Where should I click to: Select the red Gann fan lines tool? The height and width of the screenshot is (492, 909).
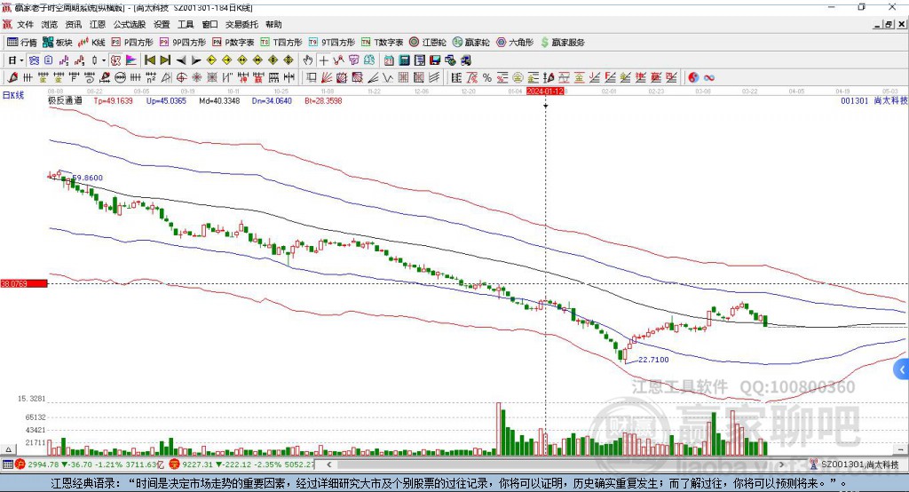point(327,78)
